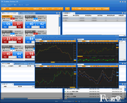Image resolution: width=127 pixels, height=103 pixels.
Task: Open the EUR/USD lot size dropdown
Action: pos(13,27)
